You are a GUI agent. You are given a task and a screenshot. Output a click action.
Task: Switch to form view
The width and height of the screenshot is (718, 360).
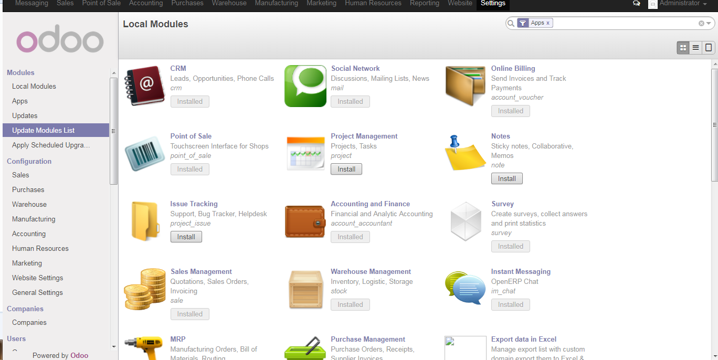pos(709,48)
